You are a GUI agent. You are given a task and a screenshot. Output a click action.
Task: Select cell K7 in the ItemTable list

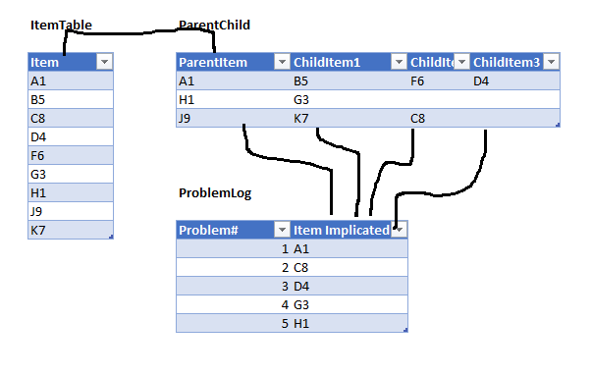pyautogui.click(x=71, y=230)
